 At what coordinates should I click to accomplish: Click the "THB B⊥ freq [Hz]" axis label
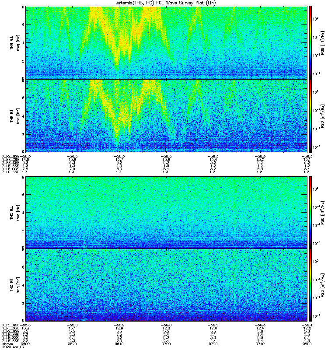(15, 42)
